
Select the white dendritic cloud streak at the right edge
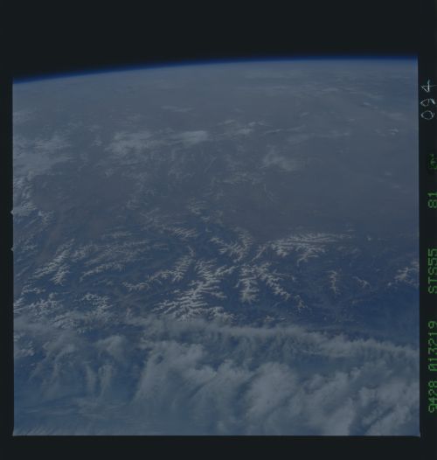pos(406,275)
